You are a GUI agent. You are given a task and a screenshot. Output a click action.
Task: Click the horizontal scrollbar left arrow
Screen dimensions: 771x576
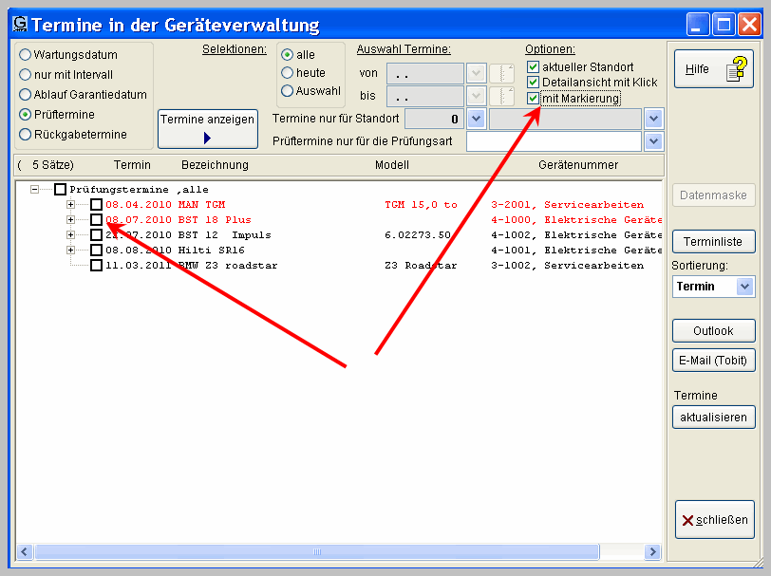pyautogui.click(x=25, y=551)
